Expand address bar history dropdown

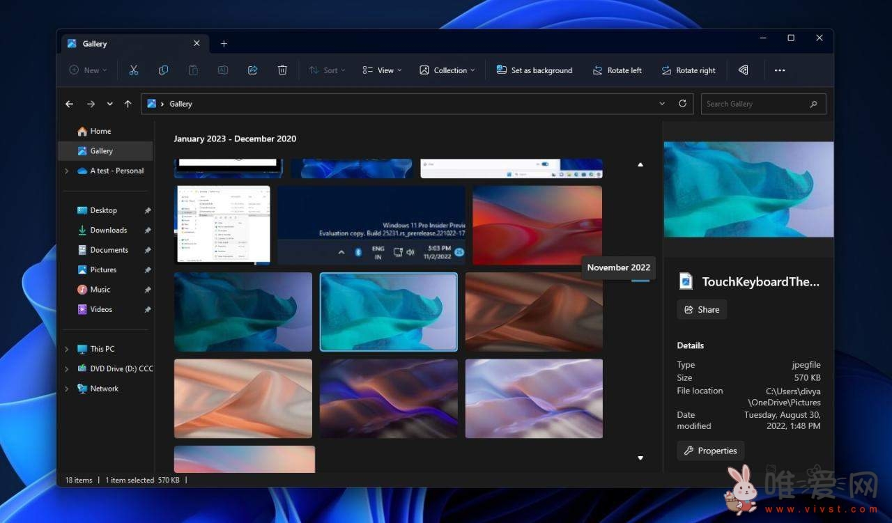(662, 104)
